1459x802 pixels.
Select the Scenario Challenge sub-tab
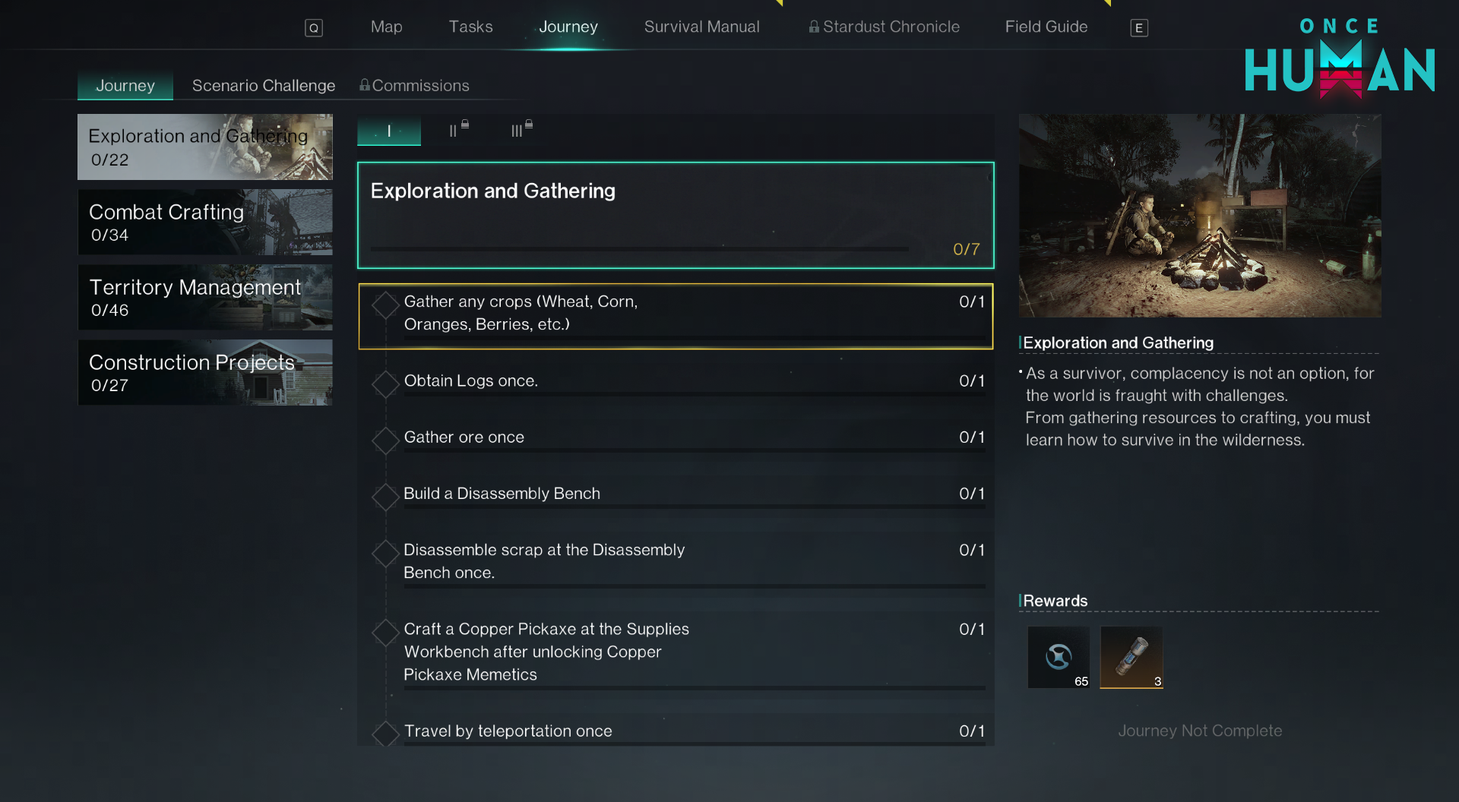pos(263,86)
